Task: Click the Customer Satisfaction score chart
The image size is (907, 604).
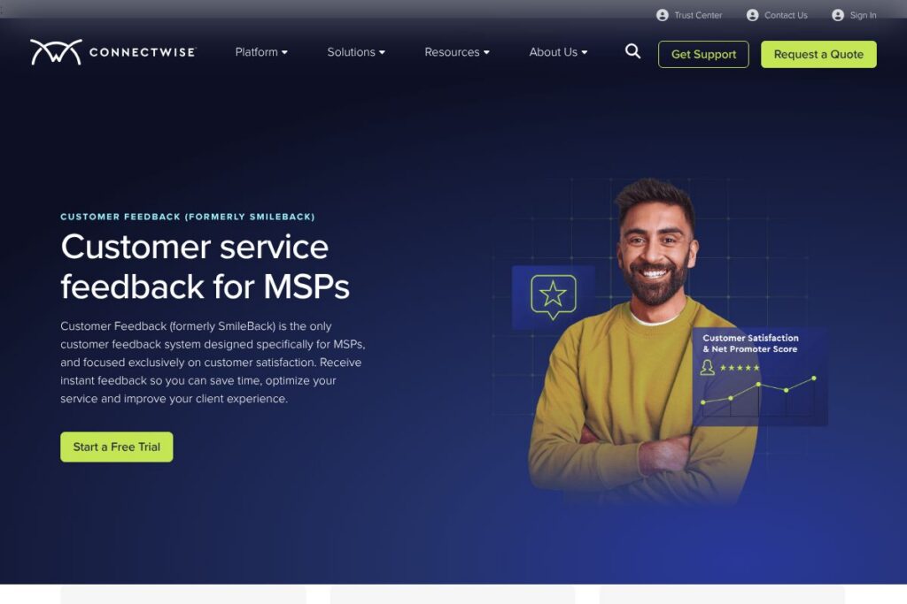Action: pos(759,377)
